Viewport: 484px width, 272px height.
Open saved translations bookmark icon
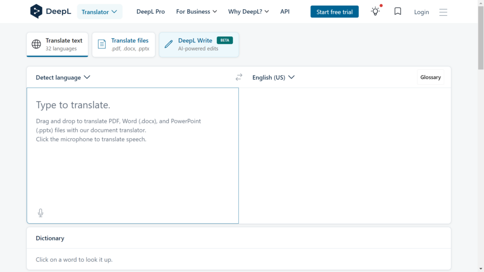398,11
